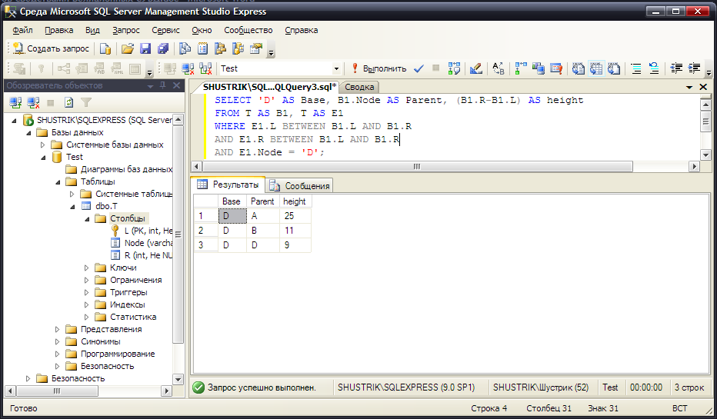Toggle the auto-hide pin of Object Explorer
Viewport: 717px width, 419px height.
coord(162,85)
